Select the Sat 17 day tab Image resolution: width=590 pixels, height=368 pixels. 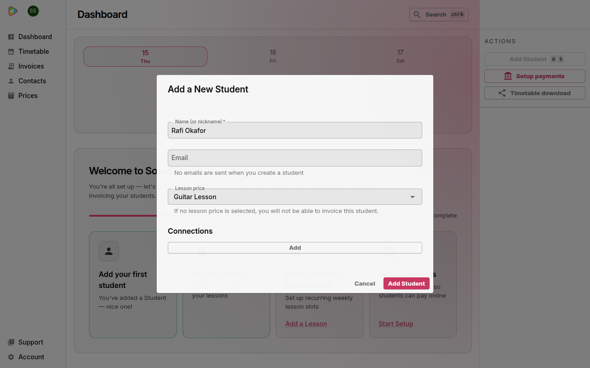point(400,56)
